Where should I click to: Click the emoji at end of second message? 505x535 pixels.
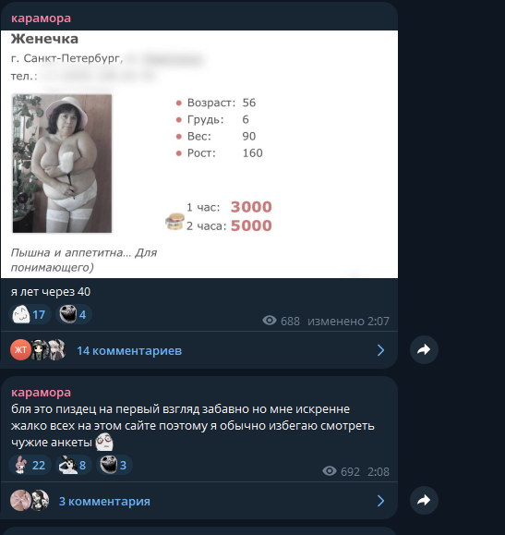click(104, 442)
